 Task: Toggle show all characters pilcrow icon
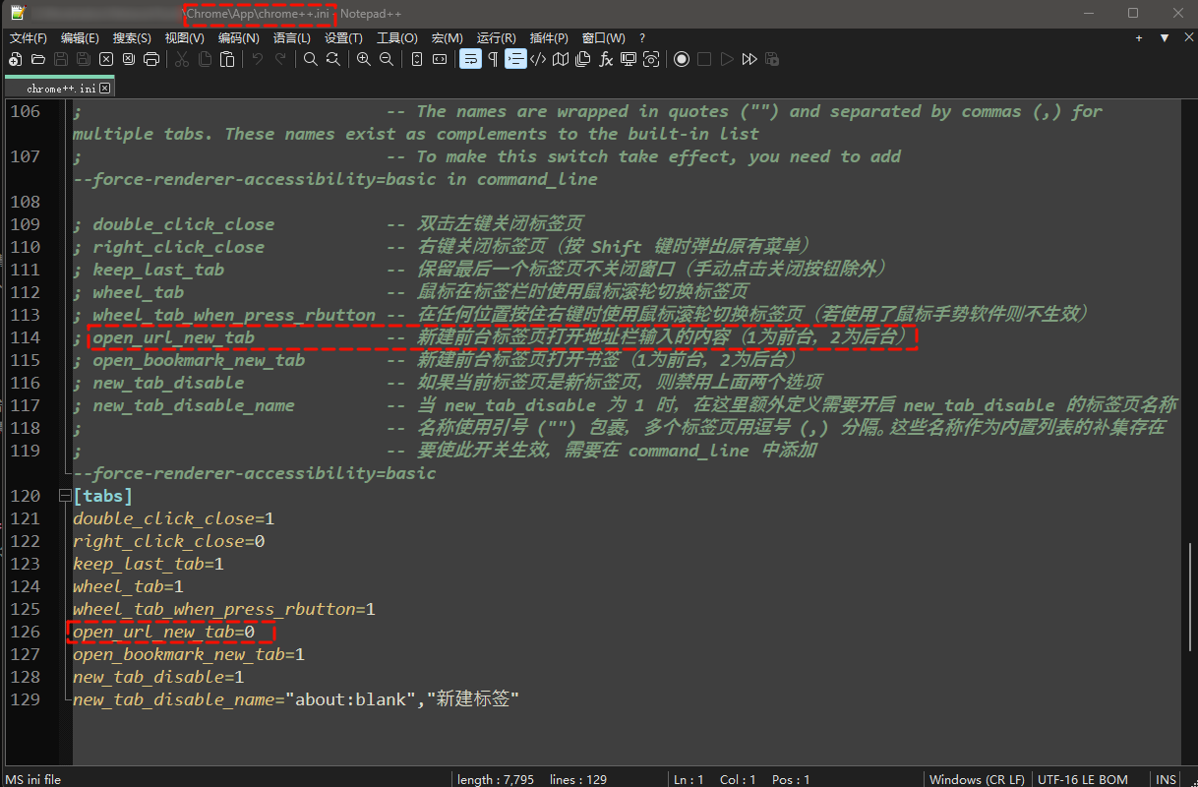coord(493,60)
